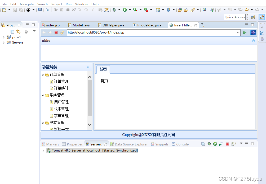Click browser Forward arrow in internal browser
The image size is (266, 184).
(50, 32)
